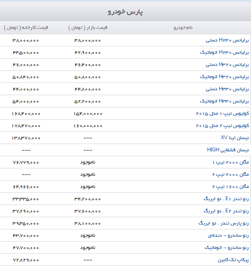This screenshot has width=251, height=266.
Task: Open the مگان 2000 تیپ 1 link
Action: (x=231, y=162)
